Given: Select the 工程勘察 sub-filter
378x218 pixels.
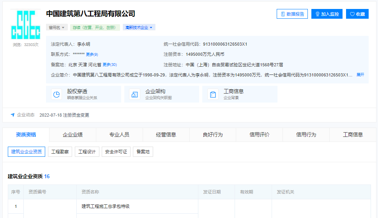Looking at the screenshot, I should coord(60,152).
